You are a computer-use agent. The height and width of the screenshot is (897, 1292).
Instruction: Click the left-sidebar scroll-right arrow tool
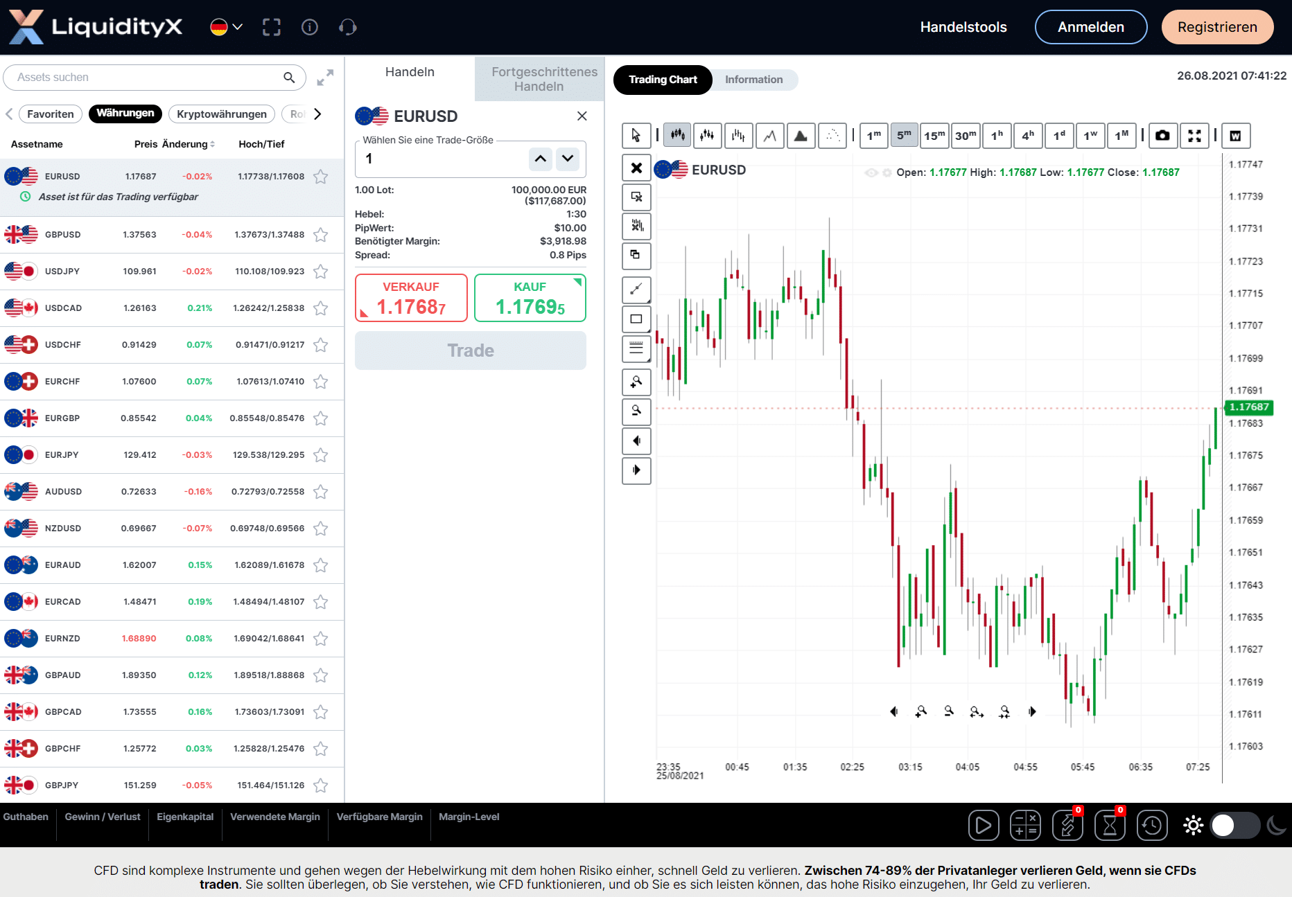pos(636,470)
